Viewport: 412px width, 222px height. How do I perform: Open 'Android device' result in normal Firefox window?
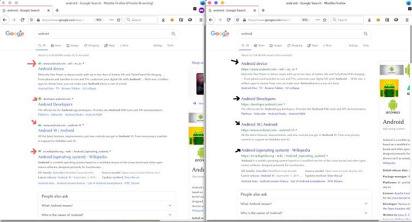pos(254,63)
